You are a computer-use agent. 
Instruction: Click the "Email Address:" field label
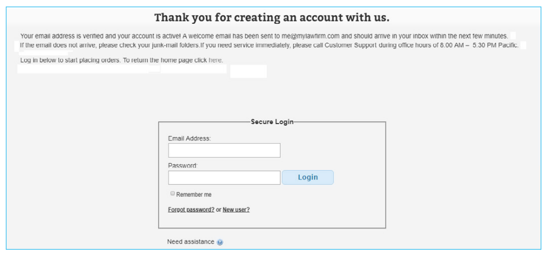tap(189, 139)
